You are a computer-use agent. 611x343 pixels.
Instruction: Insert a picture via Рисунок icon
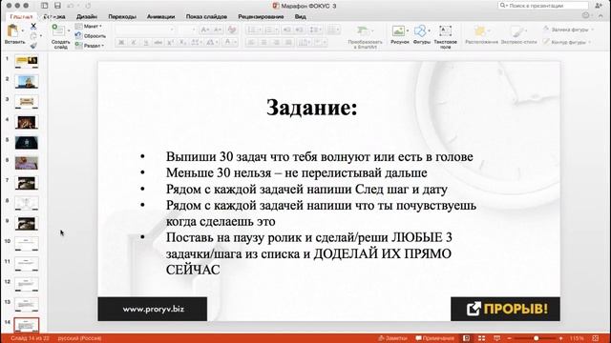point(398,30)
